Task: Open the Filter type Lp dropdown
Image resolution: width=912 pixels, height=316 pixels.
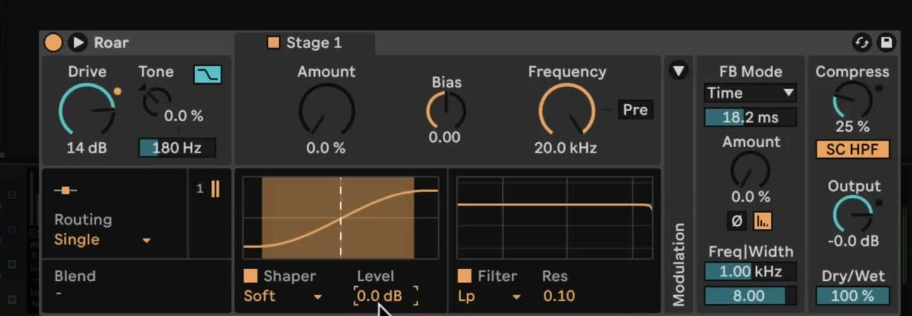Action: click(489, 296)
